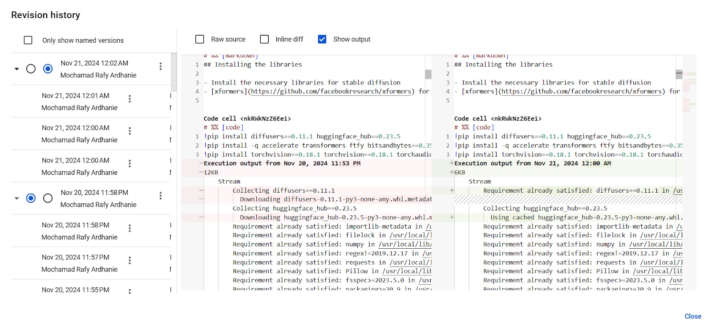
Task: Select right radio button for Nov 20 11:58 PM revision
Action: (48, 198)
